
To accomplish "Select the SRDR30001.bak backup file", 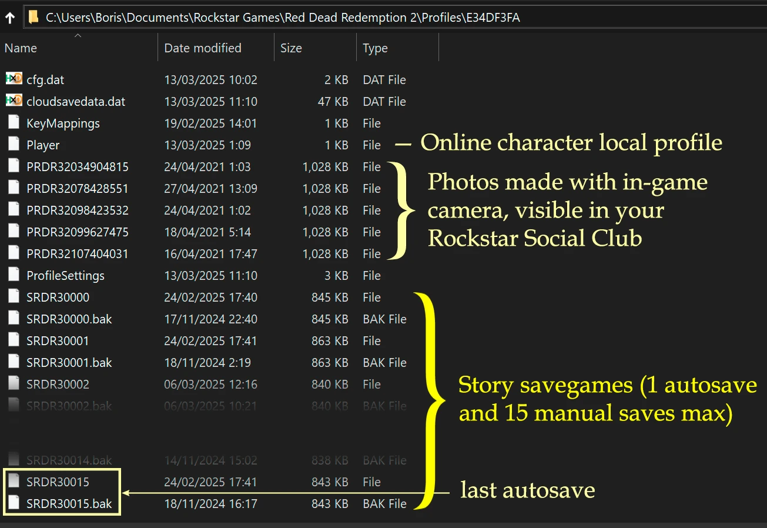I will [x=69, y=363].
